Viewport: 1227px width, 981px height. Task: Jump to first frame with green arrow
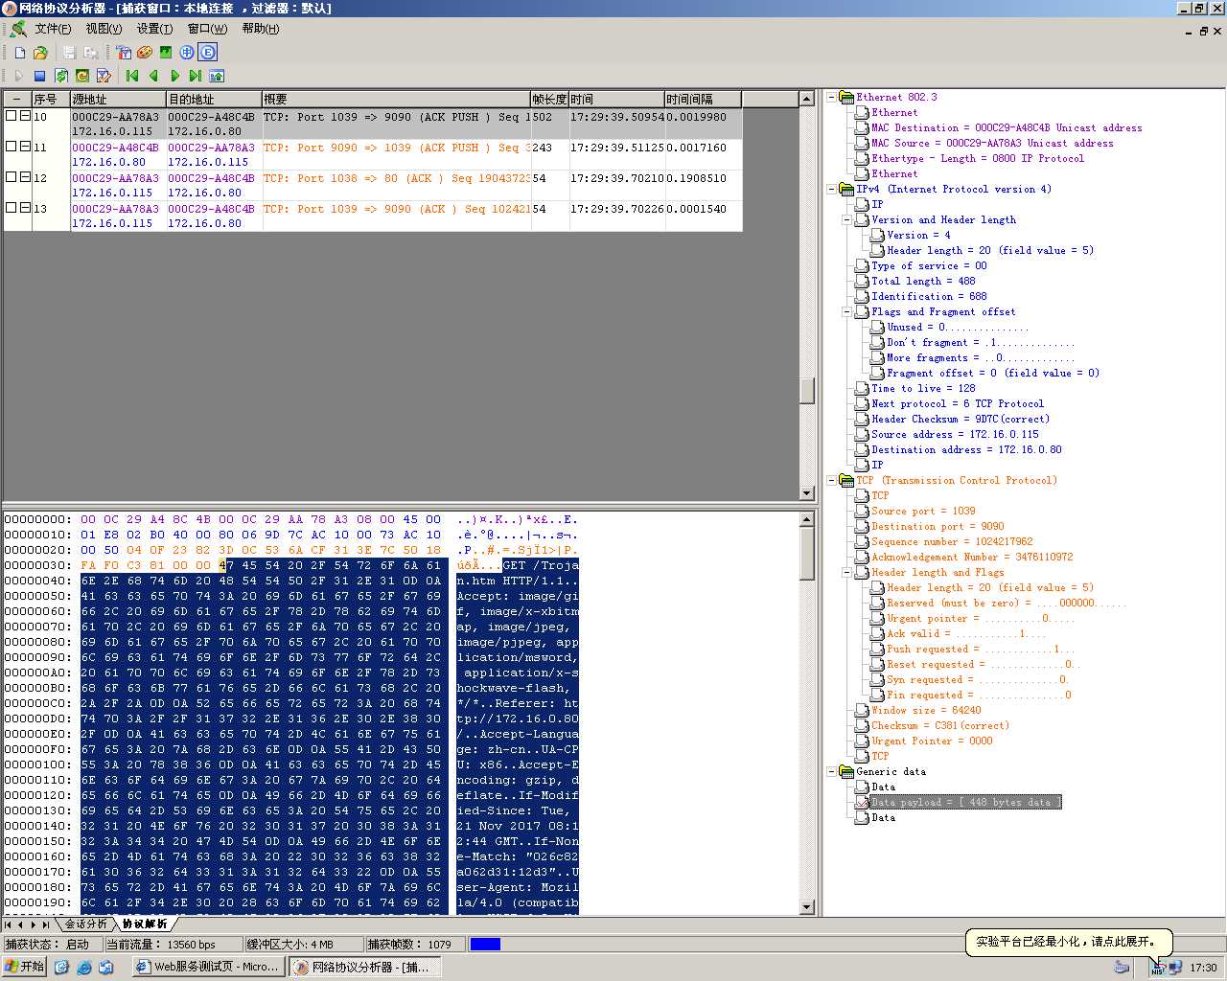coord(132,76)
